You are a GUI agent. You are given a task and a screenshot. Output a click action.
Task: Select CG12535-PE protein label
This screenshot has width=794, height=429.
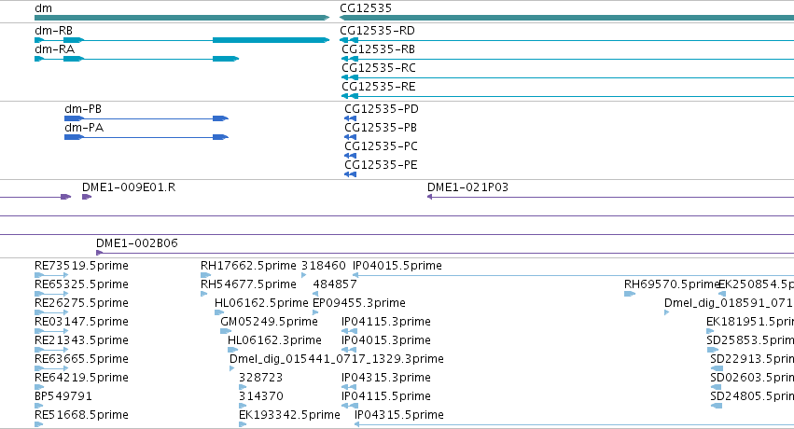pyautogui.click(x=381, y=165)
